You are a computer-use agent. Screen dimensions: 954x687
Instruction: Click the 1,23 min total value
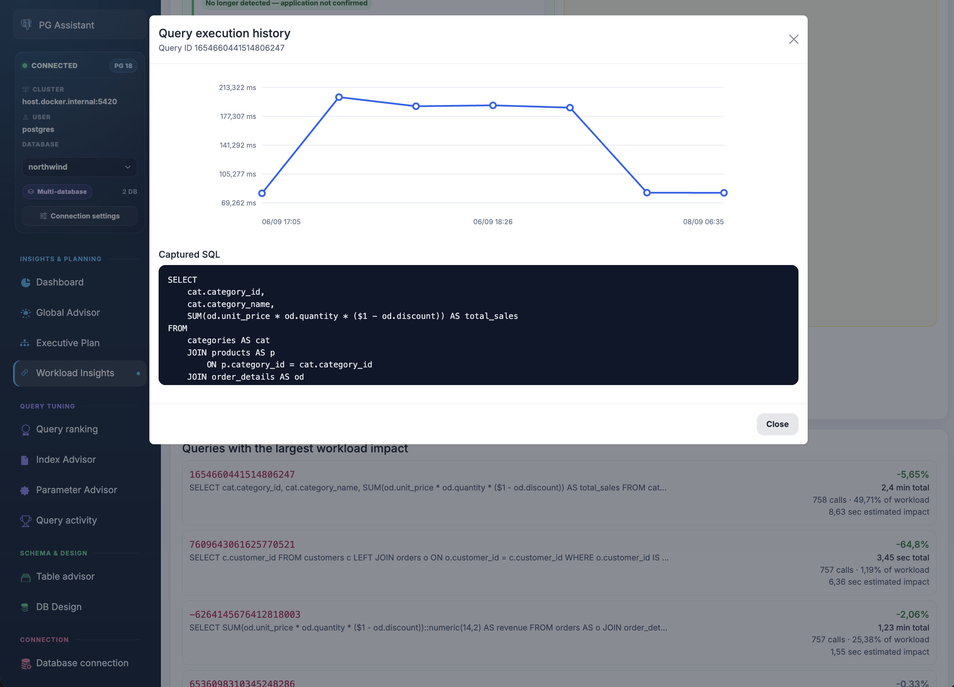(x=903, y=627)
